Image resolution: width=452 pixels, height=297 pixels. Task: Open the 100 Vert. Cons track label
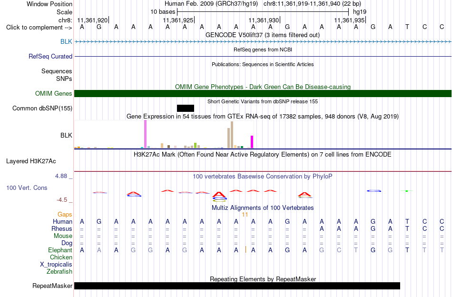pos(27,188)
